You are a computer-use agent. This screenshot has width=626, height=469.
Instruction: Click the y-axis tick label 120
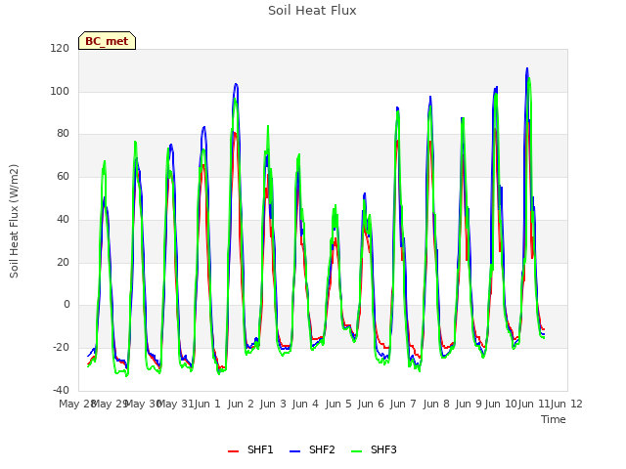tap(60, 48)
